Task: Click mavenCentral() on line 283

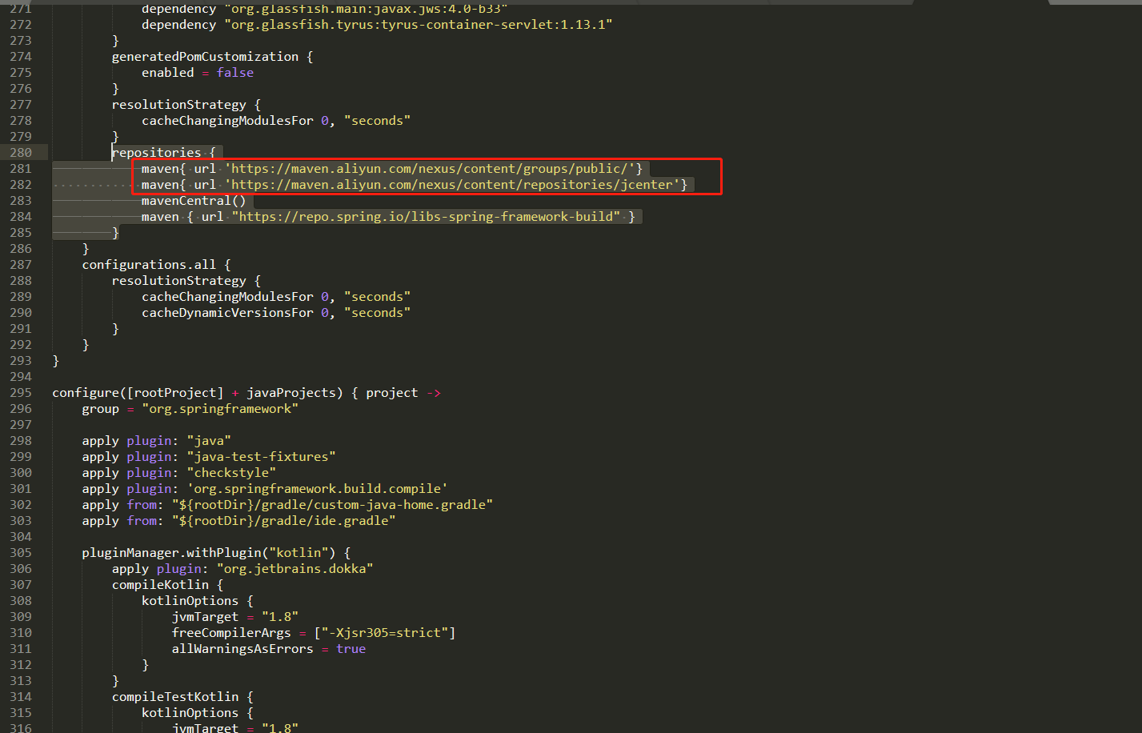Action: pyautogui.click(x=194, y=201)
